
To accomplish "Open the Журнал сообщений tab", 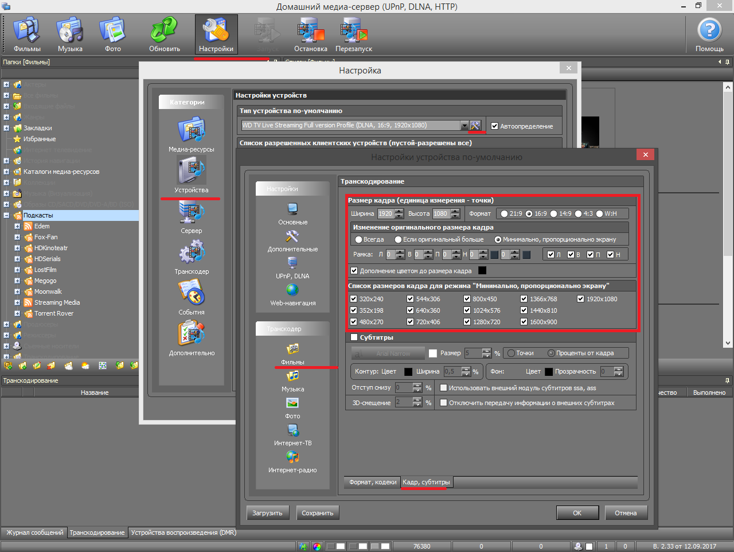I will click(x=34, y=532).
